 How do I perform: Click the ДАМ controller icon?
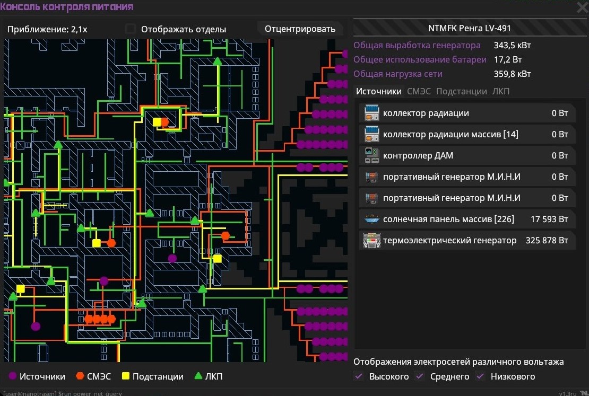(372, 155)
